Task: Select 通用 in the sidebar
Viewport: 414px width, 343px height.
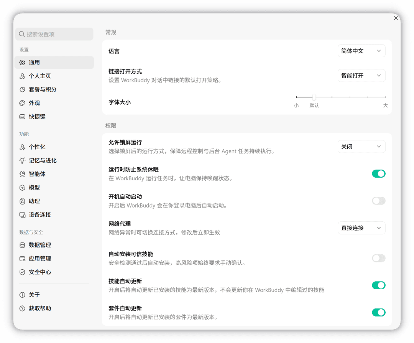Action: (54, 63)
